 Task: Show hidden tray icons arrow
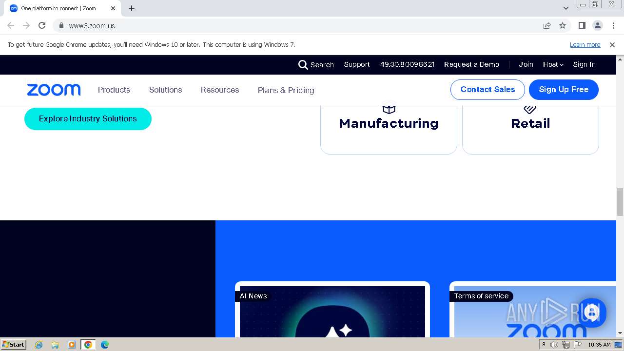tap(544, 345)
